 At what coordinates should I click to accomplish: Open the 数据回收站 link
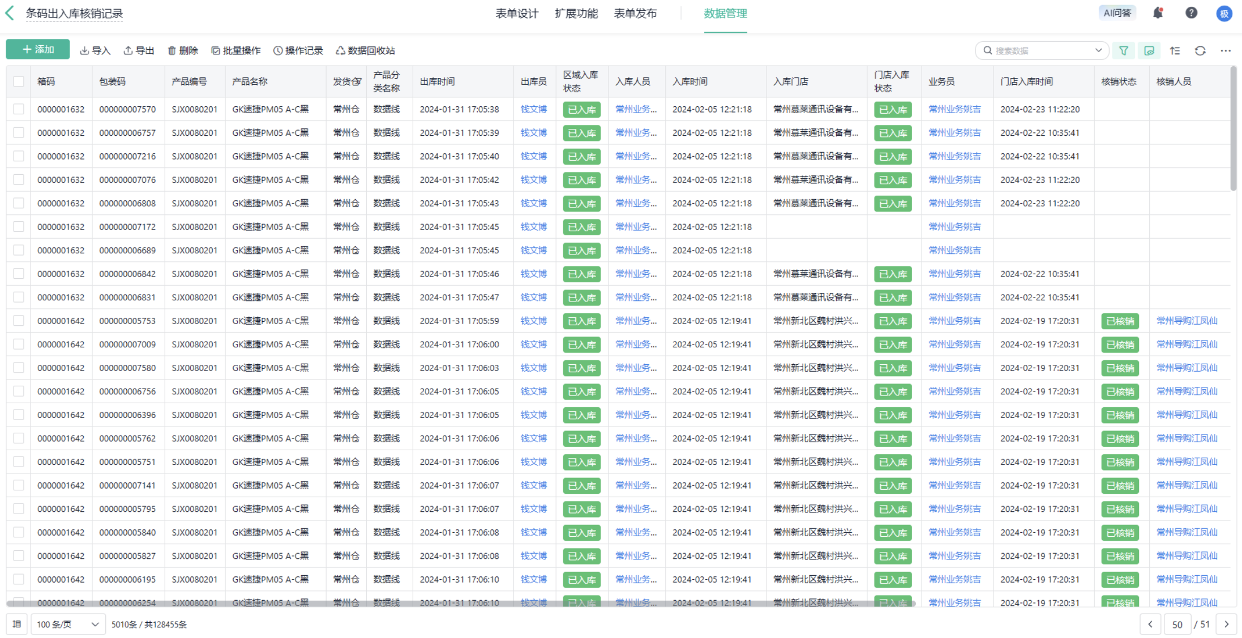[365, 50]
